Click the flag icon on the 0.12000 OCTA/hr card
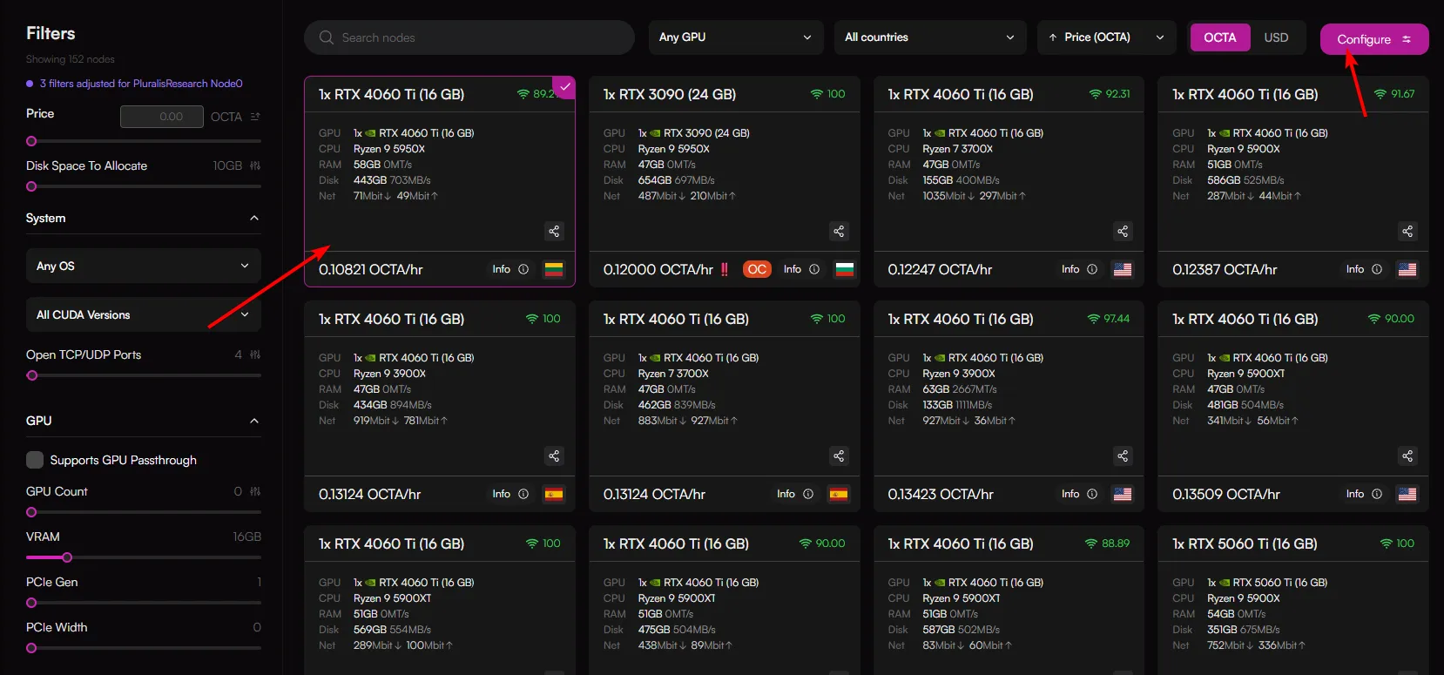The width and height of the screenshot is (1444, 675). 845,269
